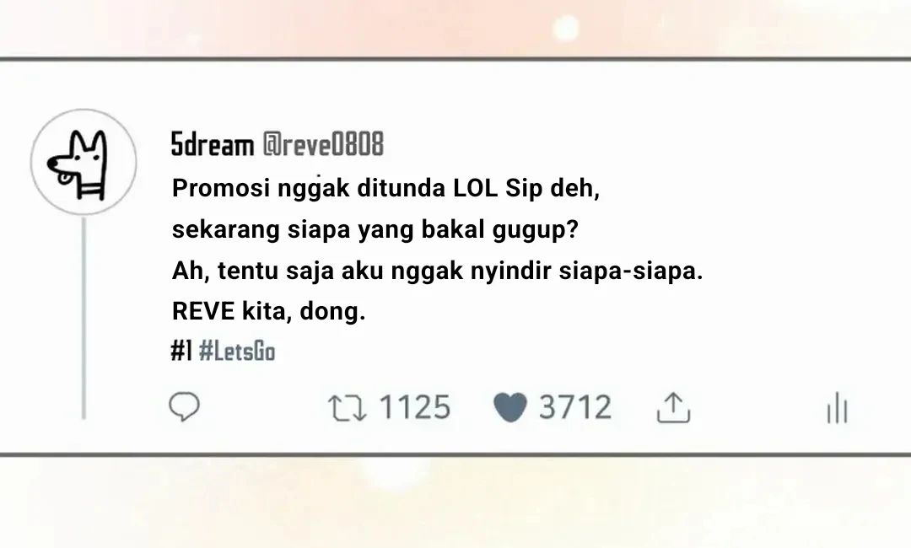Show the 3712 likes count

575,407
